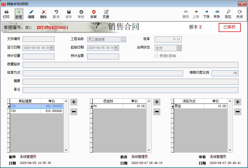Open the 签订日期 date dropdown

pos(52,48)
